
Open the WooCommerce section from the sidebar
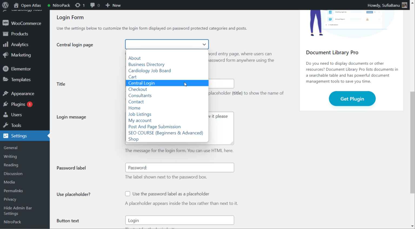pyautogui.click(x=5, y=23)
